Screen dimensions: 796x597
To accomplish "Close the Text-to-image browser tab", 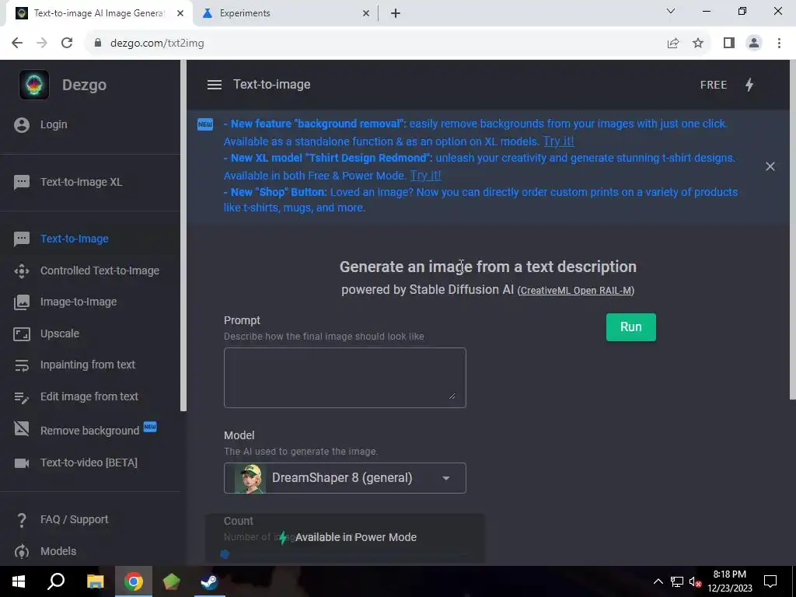I will (180, 14).
